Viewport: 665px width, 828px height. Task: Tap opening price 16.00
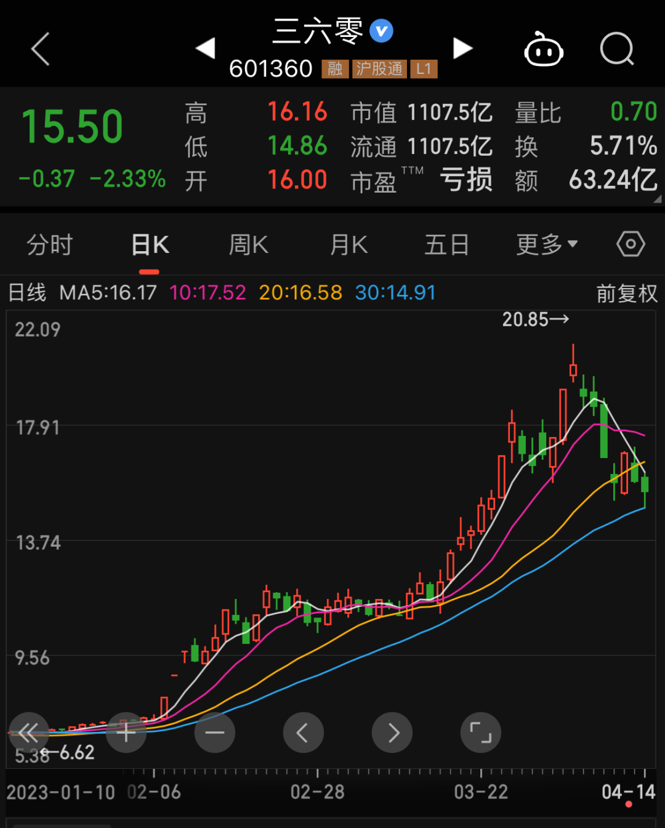coord(297,180)
